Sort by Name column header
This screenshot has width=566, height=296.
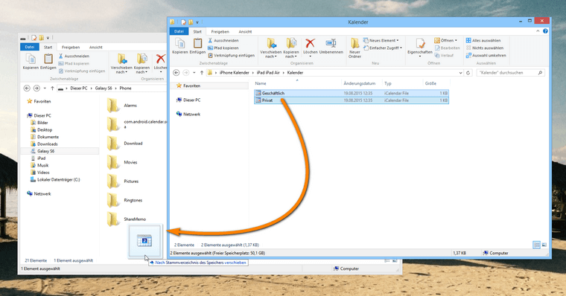click(261, 83)
